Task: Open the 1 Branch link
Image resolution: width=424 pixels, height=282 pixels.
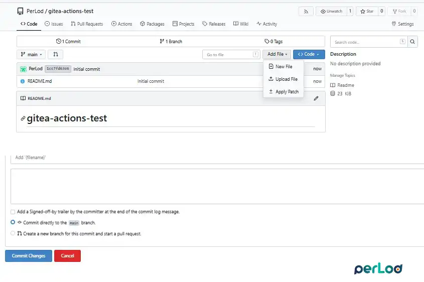Action: (x=171, y=41)
